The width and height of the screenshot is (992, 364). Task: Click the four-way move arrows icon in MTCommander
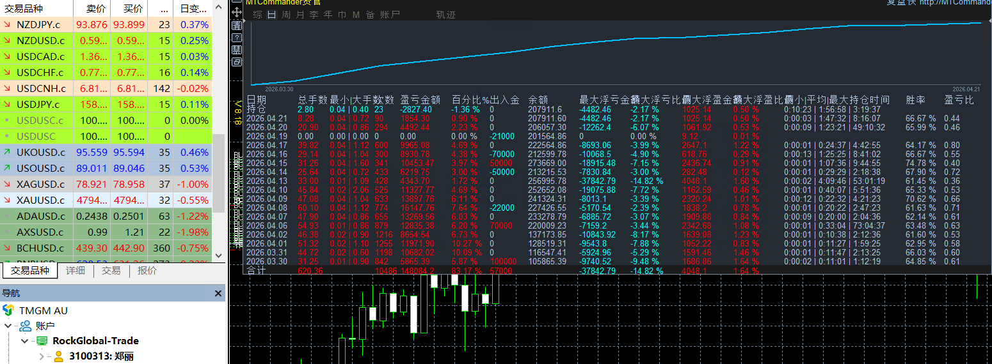(x=237, y=11)
